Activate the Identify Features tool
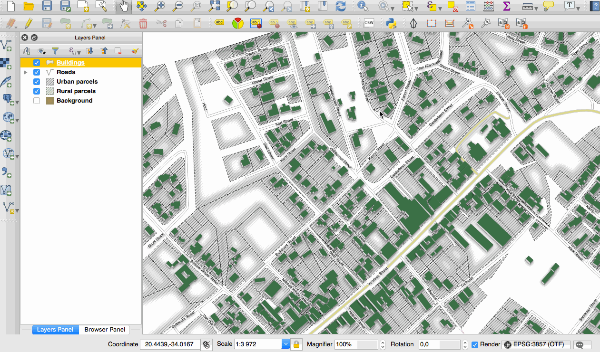The width and height of the screenshot is (600, 352). tap(363, 6)
